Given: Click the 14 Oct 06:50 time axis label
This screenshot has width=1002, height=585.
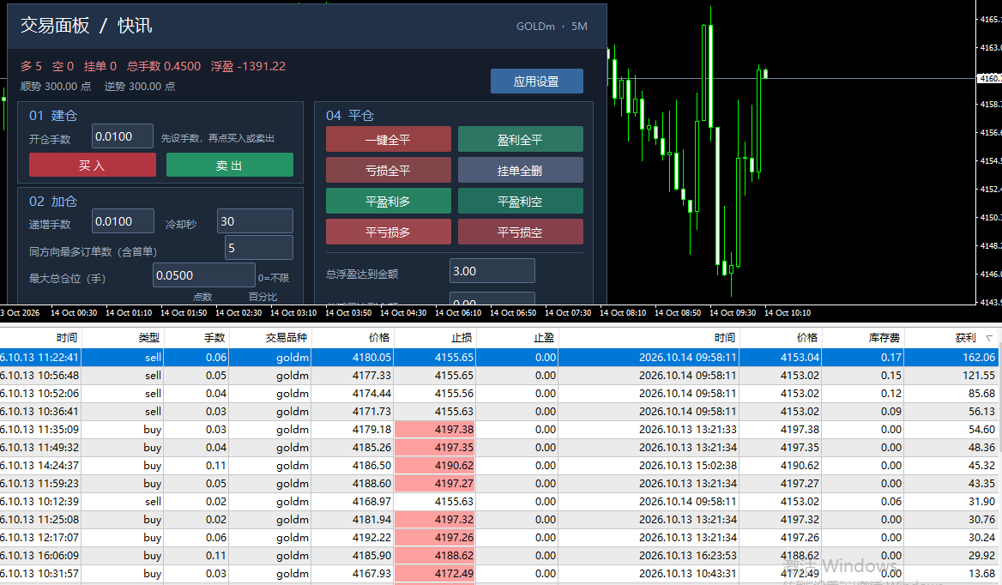Looking at the screenshot, I should click(x=513, y=313).
